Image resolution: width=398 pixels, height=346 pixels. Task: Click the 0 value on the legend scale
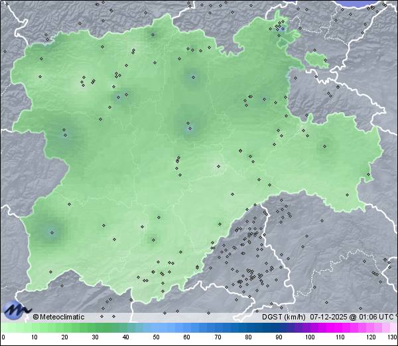pyautogui.click(x=3, y=338)
